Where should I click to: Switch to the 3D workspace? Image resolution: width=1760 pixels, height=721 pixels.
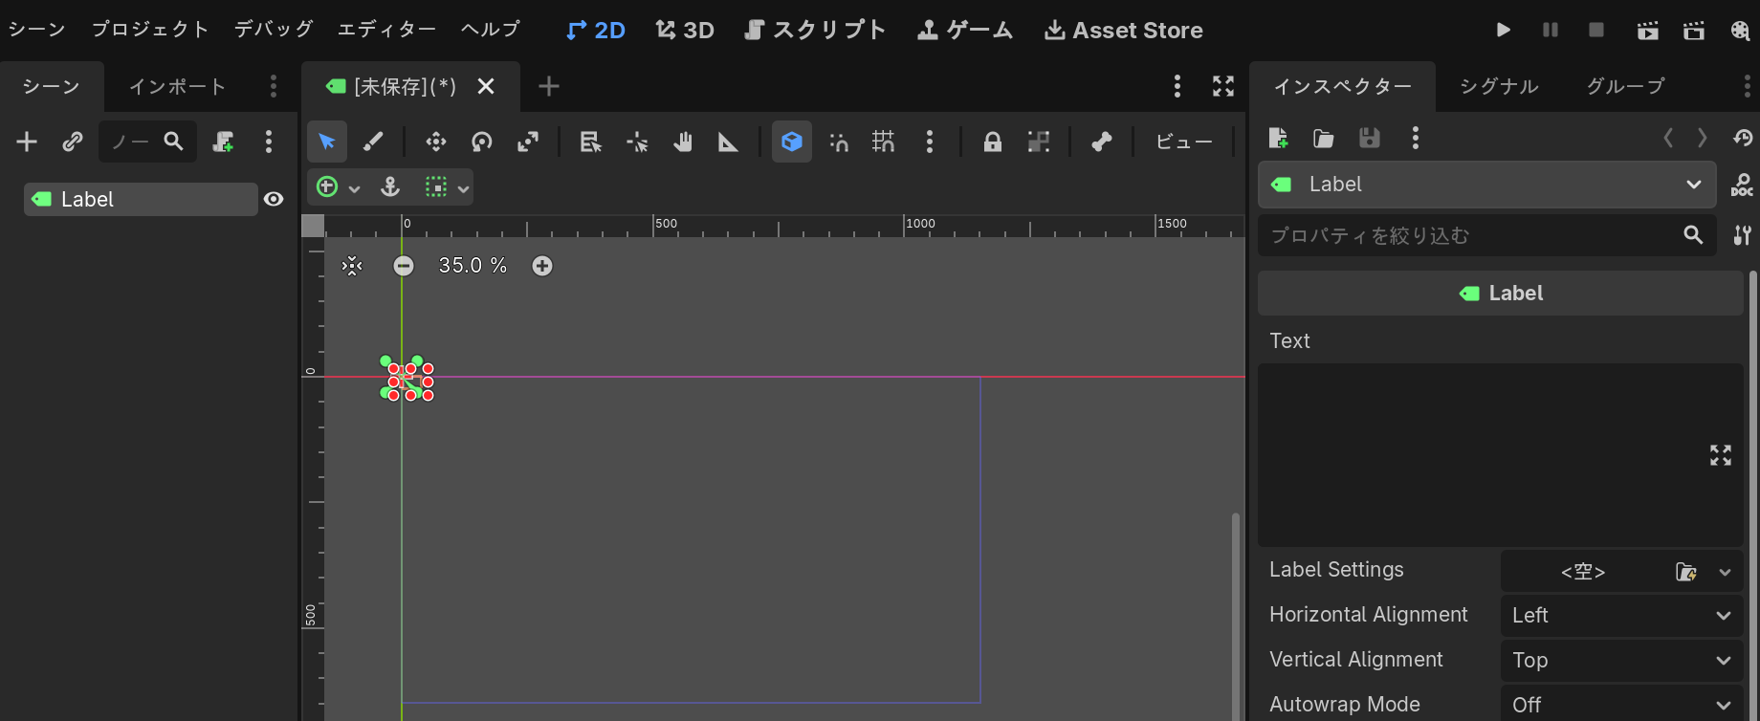click(685, 30)
